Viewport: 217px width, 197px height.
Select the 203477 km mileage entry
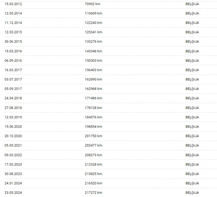click(x=93, y=146)
